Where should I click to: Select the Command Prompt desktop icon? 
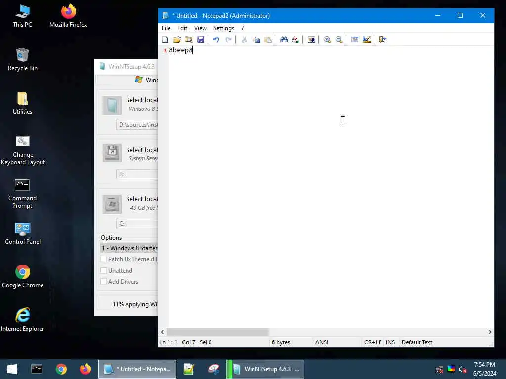22,193
